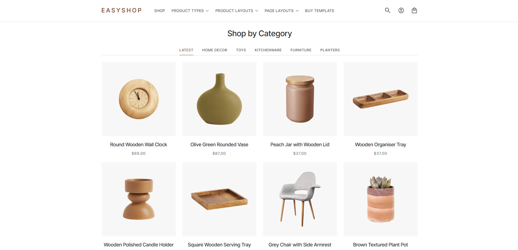The height and width of the screenshot is (250, 518).
Task: Click the EASYSHOP logo
Action: 121,10
